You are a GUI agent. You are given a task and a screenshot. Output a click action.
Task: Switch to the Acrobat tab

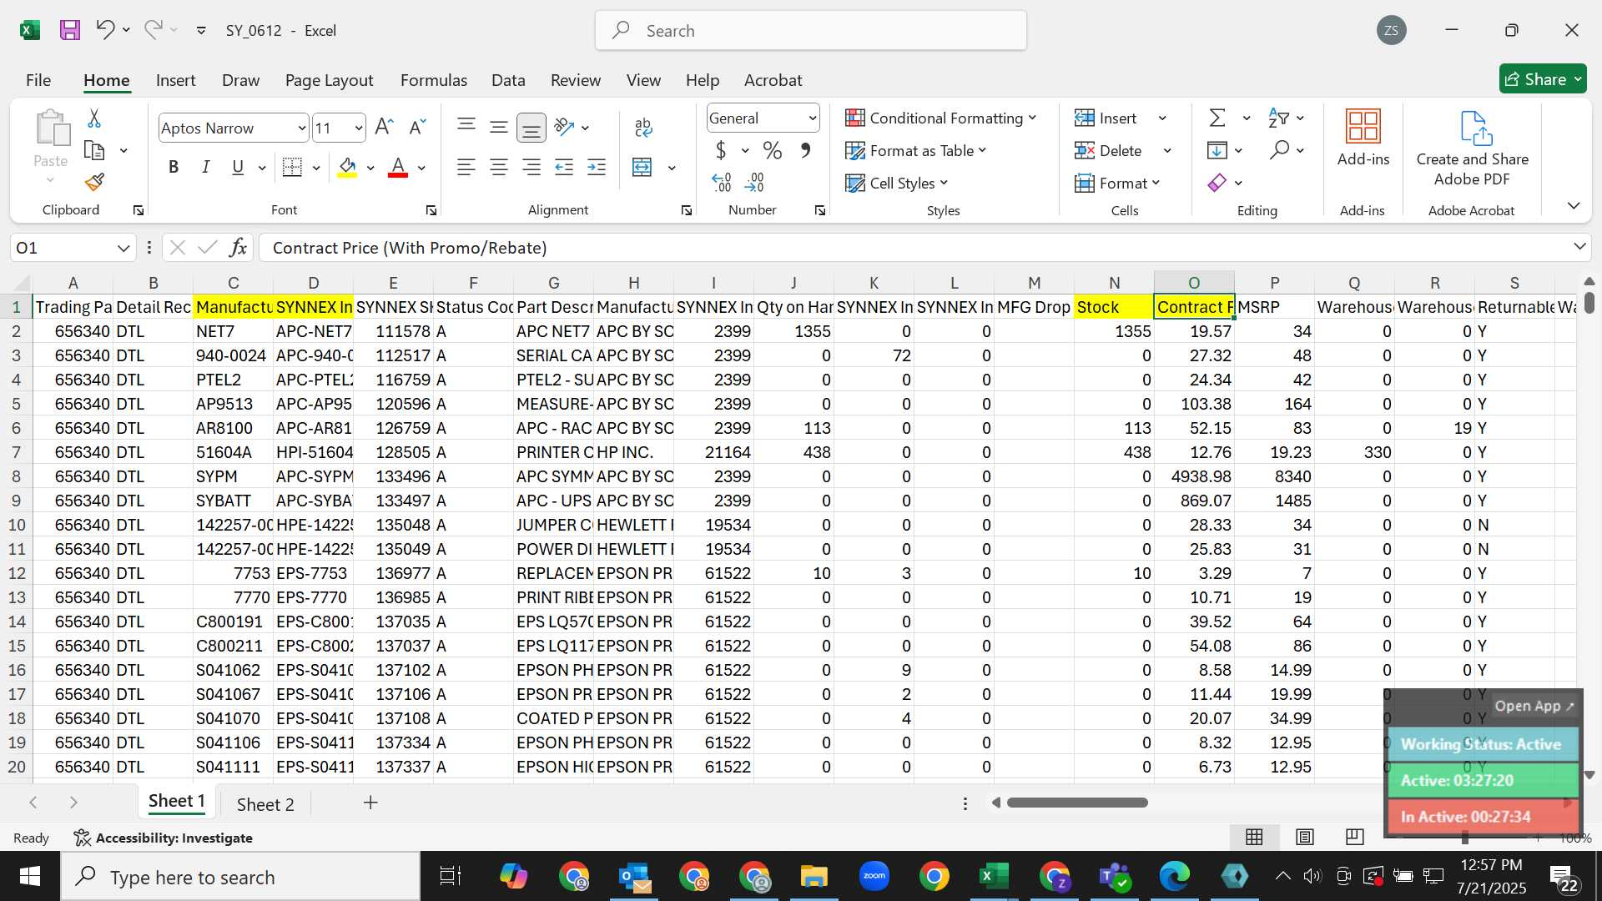coord(773,80)
